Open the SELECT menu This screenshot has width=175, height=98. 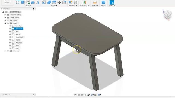tap(112, 6)
